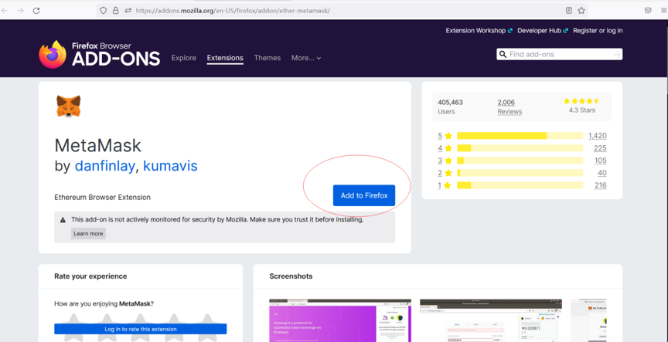Click the Rate your experience heading
Viewport: 668px width, 342px height.
[90, 276]
